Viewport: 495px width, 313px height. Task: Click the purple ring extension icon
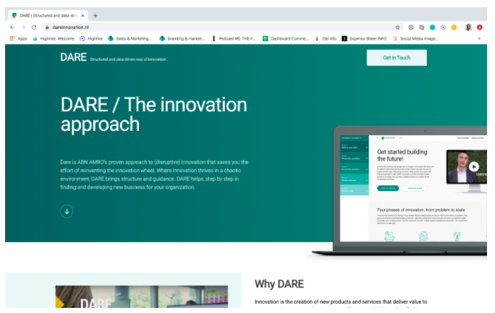[443, 27]
